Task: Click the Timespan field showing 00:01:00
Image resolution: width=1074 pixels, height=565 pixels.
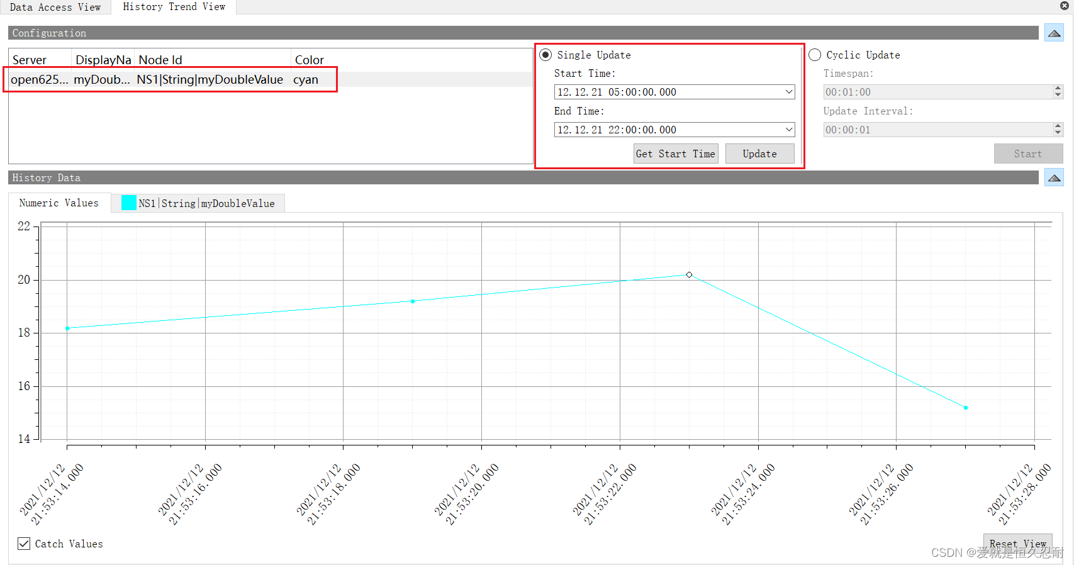Action: (937, 92)
